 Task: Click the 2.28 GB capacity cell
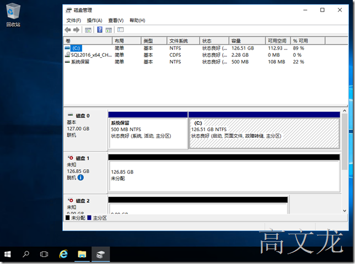click(240, 55)
